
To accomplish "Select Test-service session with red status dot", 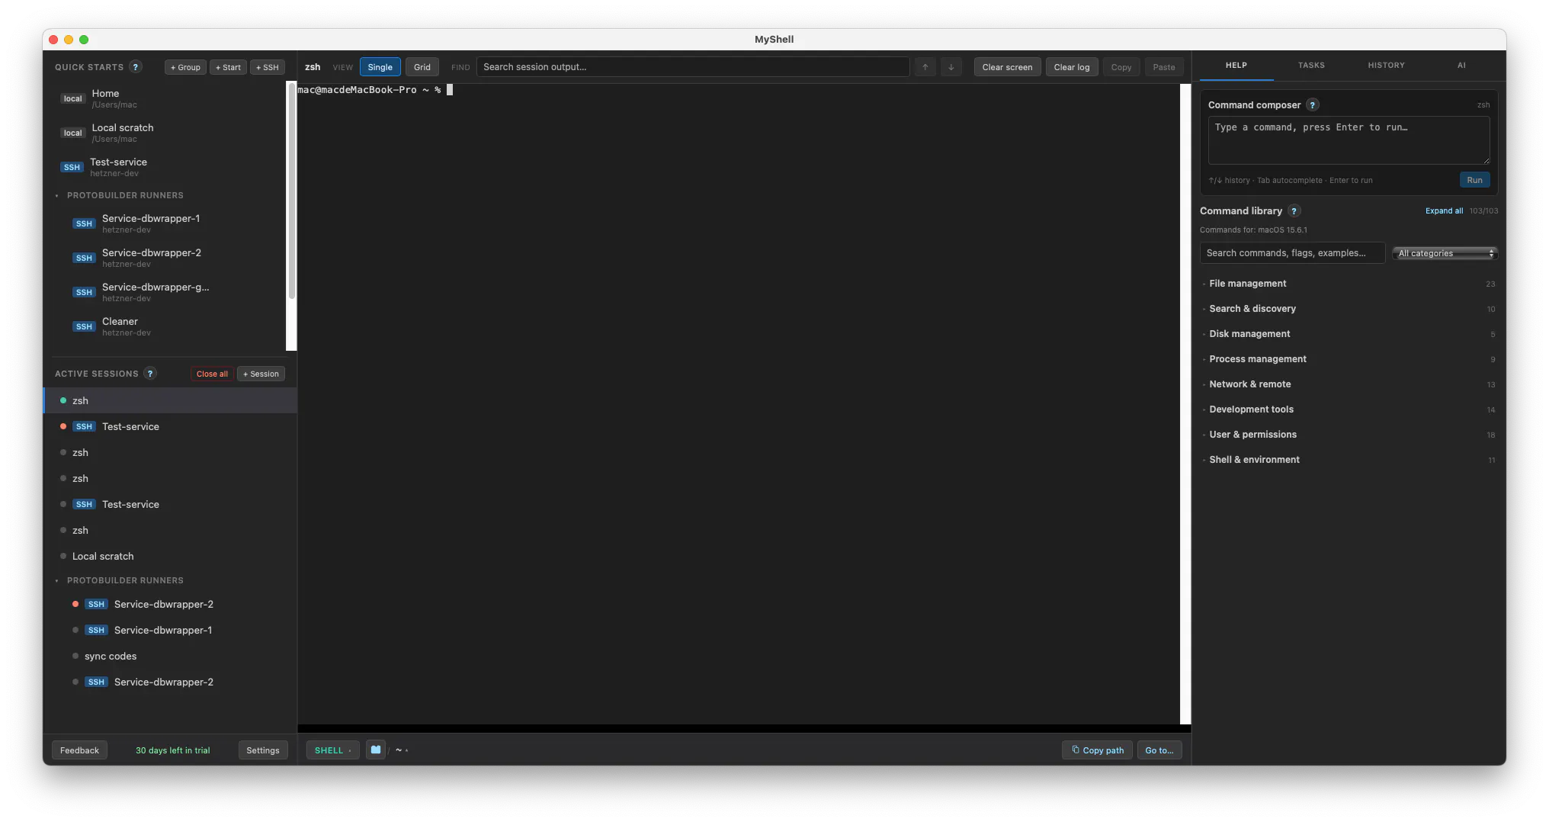I will tap(170, 427).
